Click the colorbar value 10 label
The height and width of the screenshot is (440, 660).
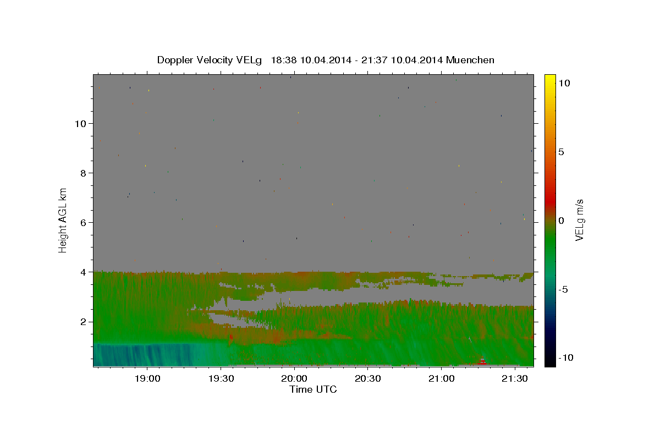(564, 83)
